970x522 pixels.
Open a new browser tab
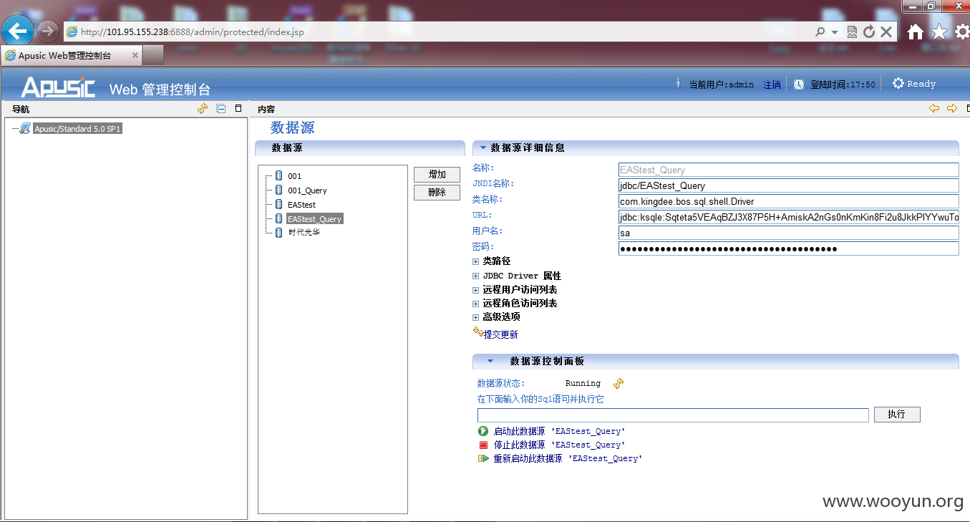(x=152, y=55)
